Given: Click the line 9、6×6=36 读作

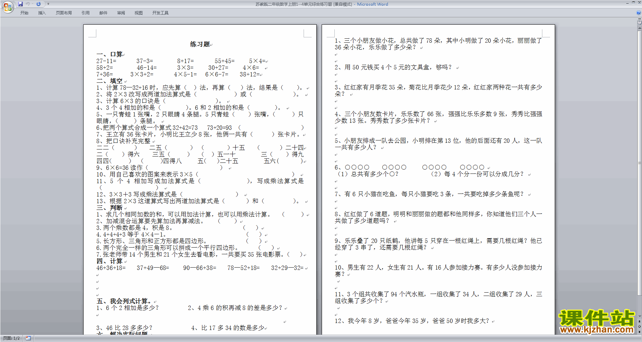Looking at the screenshot, I should click(x=160, y=168).
